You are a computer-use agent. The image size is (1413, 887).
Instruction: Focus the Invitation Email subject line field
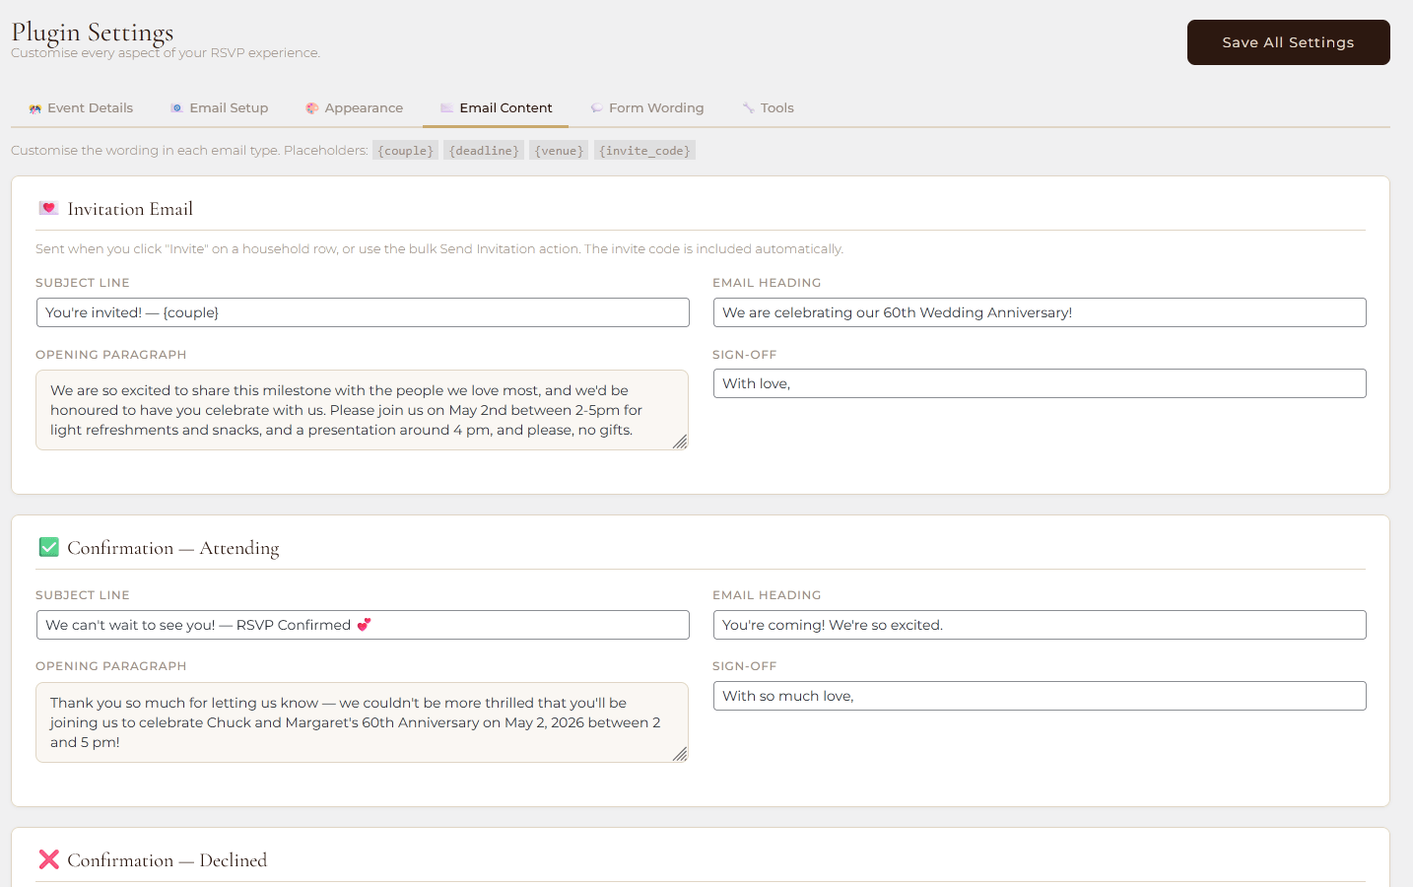(362, 312)
